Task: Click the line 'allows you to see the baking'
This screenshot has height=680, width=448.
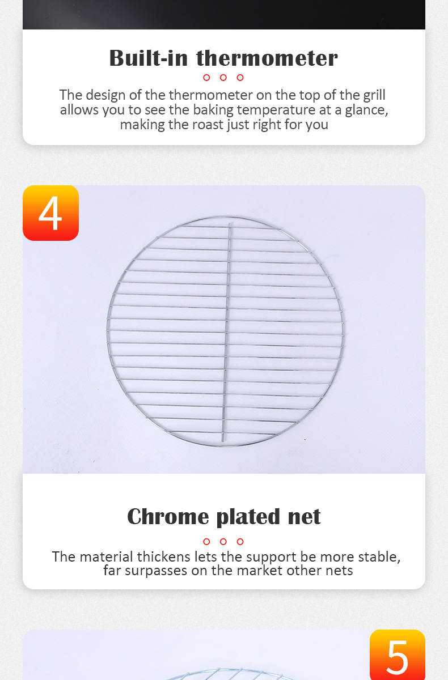Action: [x=224, y=109]
